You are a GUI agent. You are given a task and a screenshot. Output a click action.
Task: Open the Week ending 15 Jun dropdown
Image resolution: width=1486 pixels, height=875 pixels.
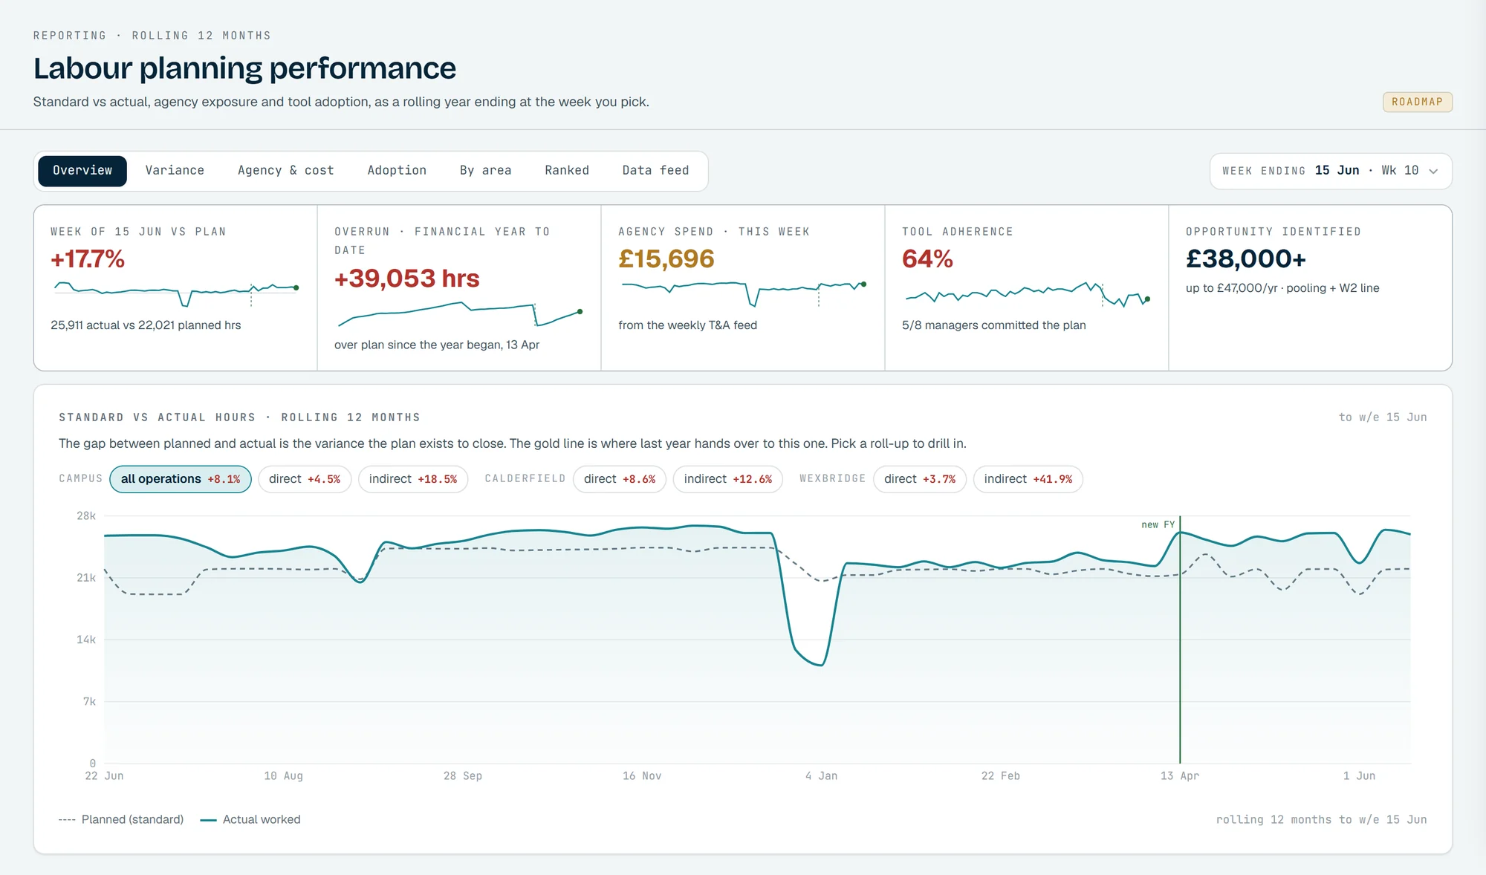(x=1331, y=171)
